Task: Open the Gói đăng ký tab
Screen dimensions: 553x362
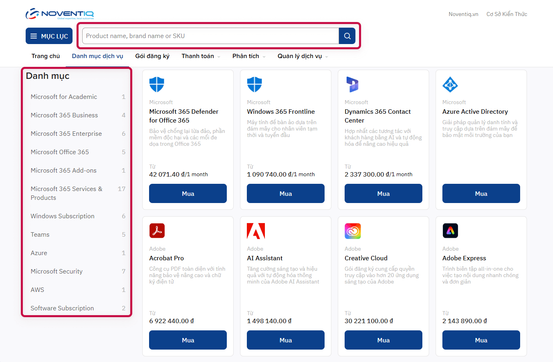Action: tap(152, 56)
